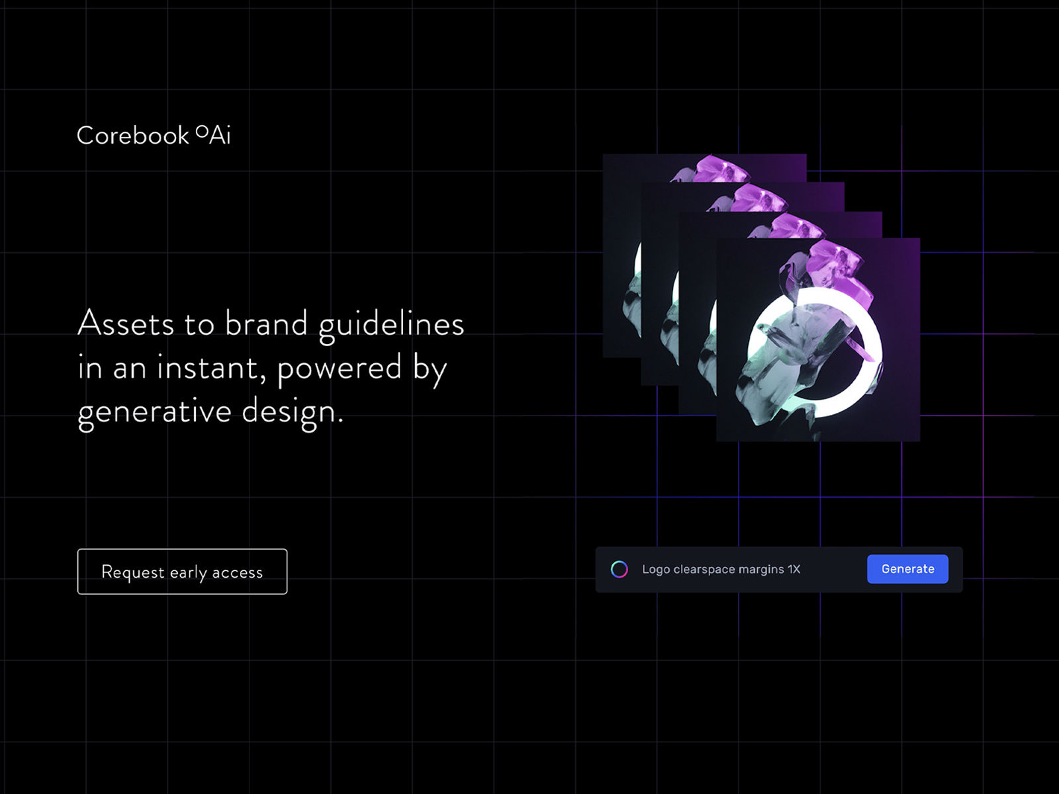This screenshot has height=794, width=1059.
Task: Hit the blue Generate button
Action: tap(907, 569)
